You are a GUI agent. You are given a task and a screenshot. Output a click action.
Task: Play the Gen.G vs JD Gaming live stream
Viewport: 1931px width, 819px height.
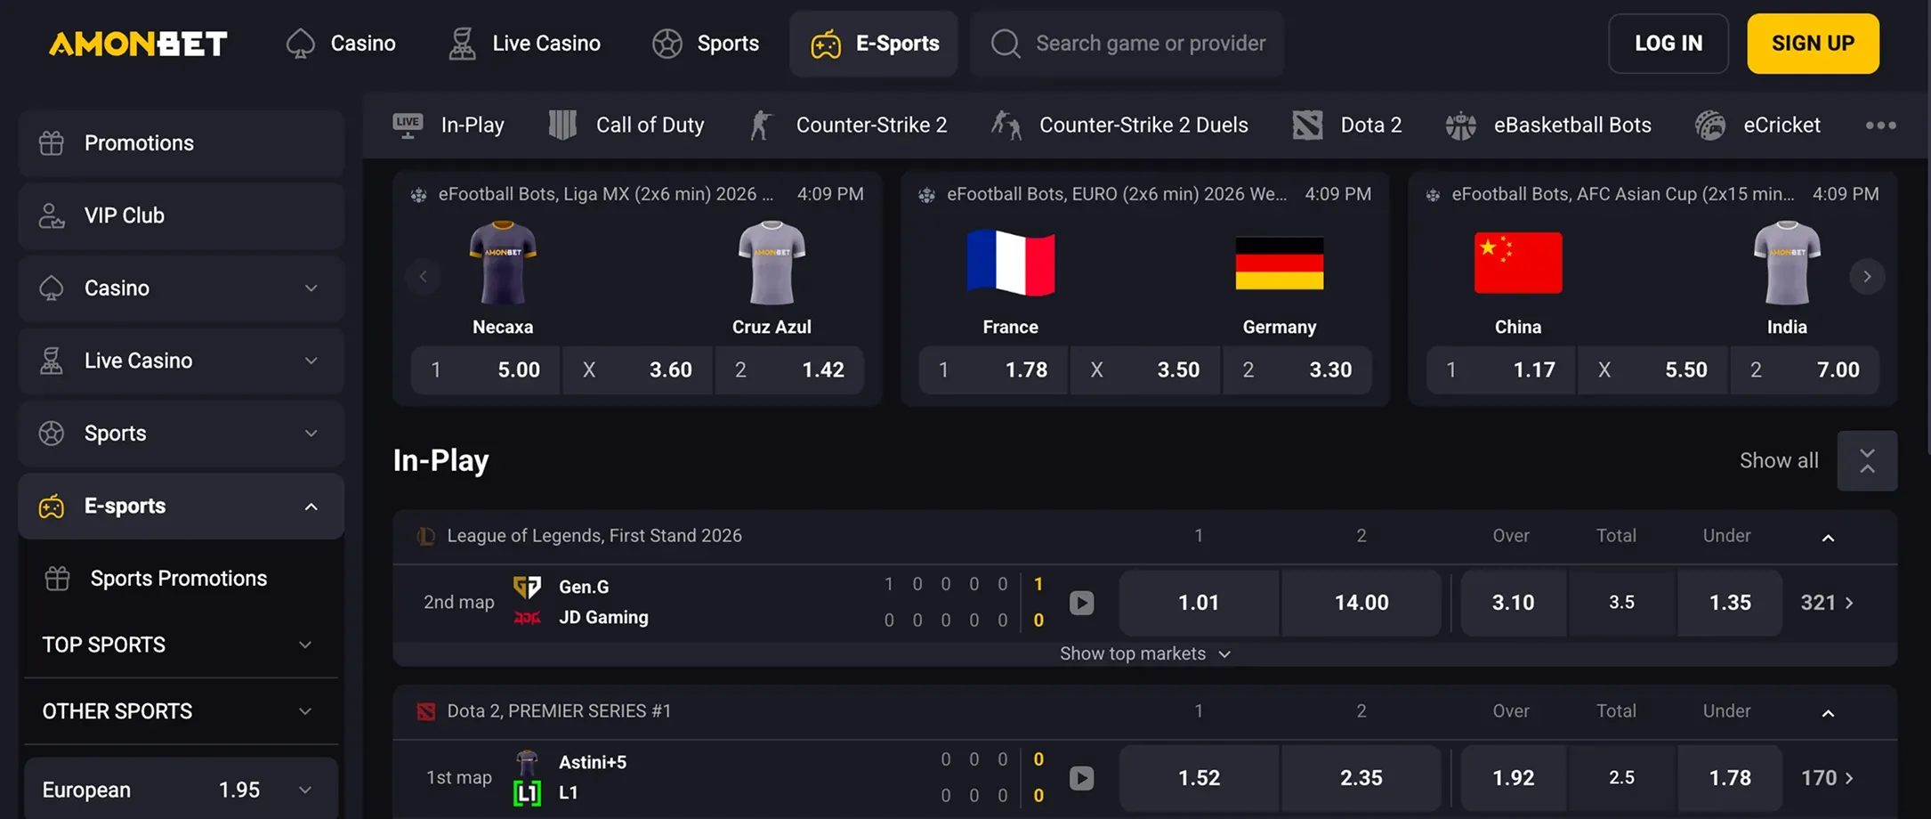tap(1081, 603)
